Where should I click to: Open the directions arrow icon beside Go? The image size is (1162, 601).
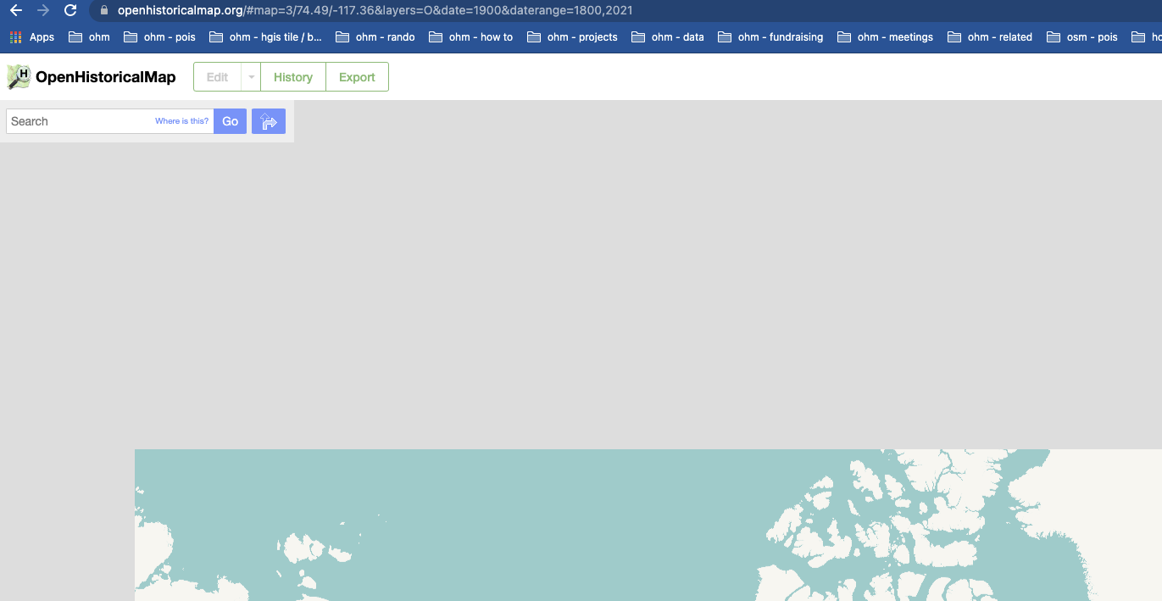pos(269,121)
